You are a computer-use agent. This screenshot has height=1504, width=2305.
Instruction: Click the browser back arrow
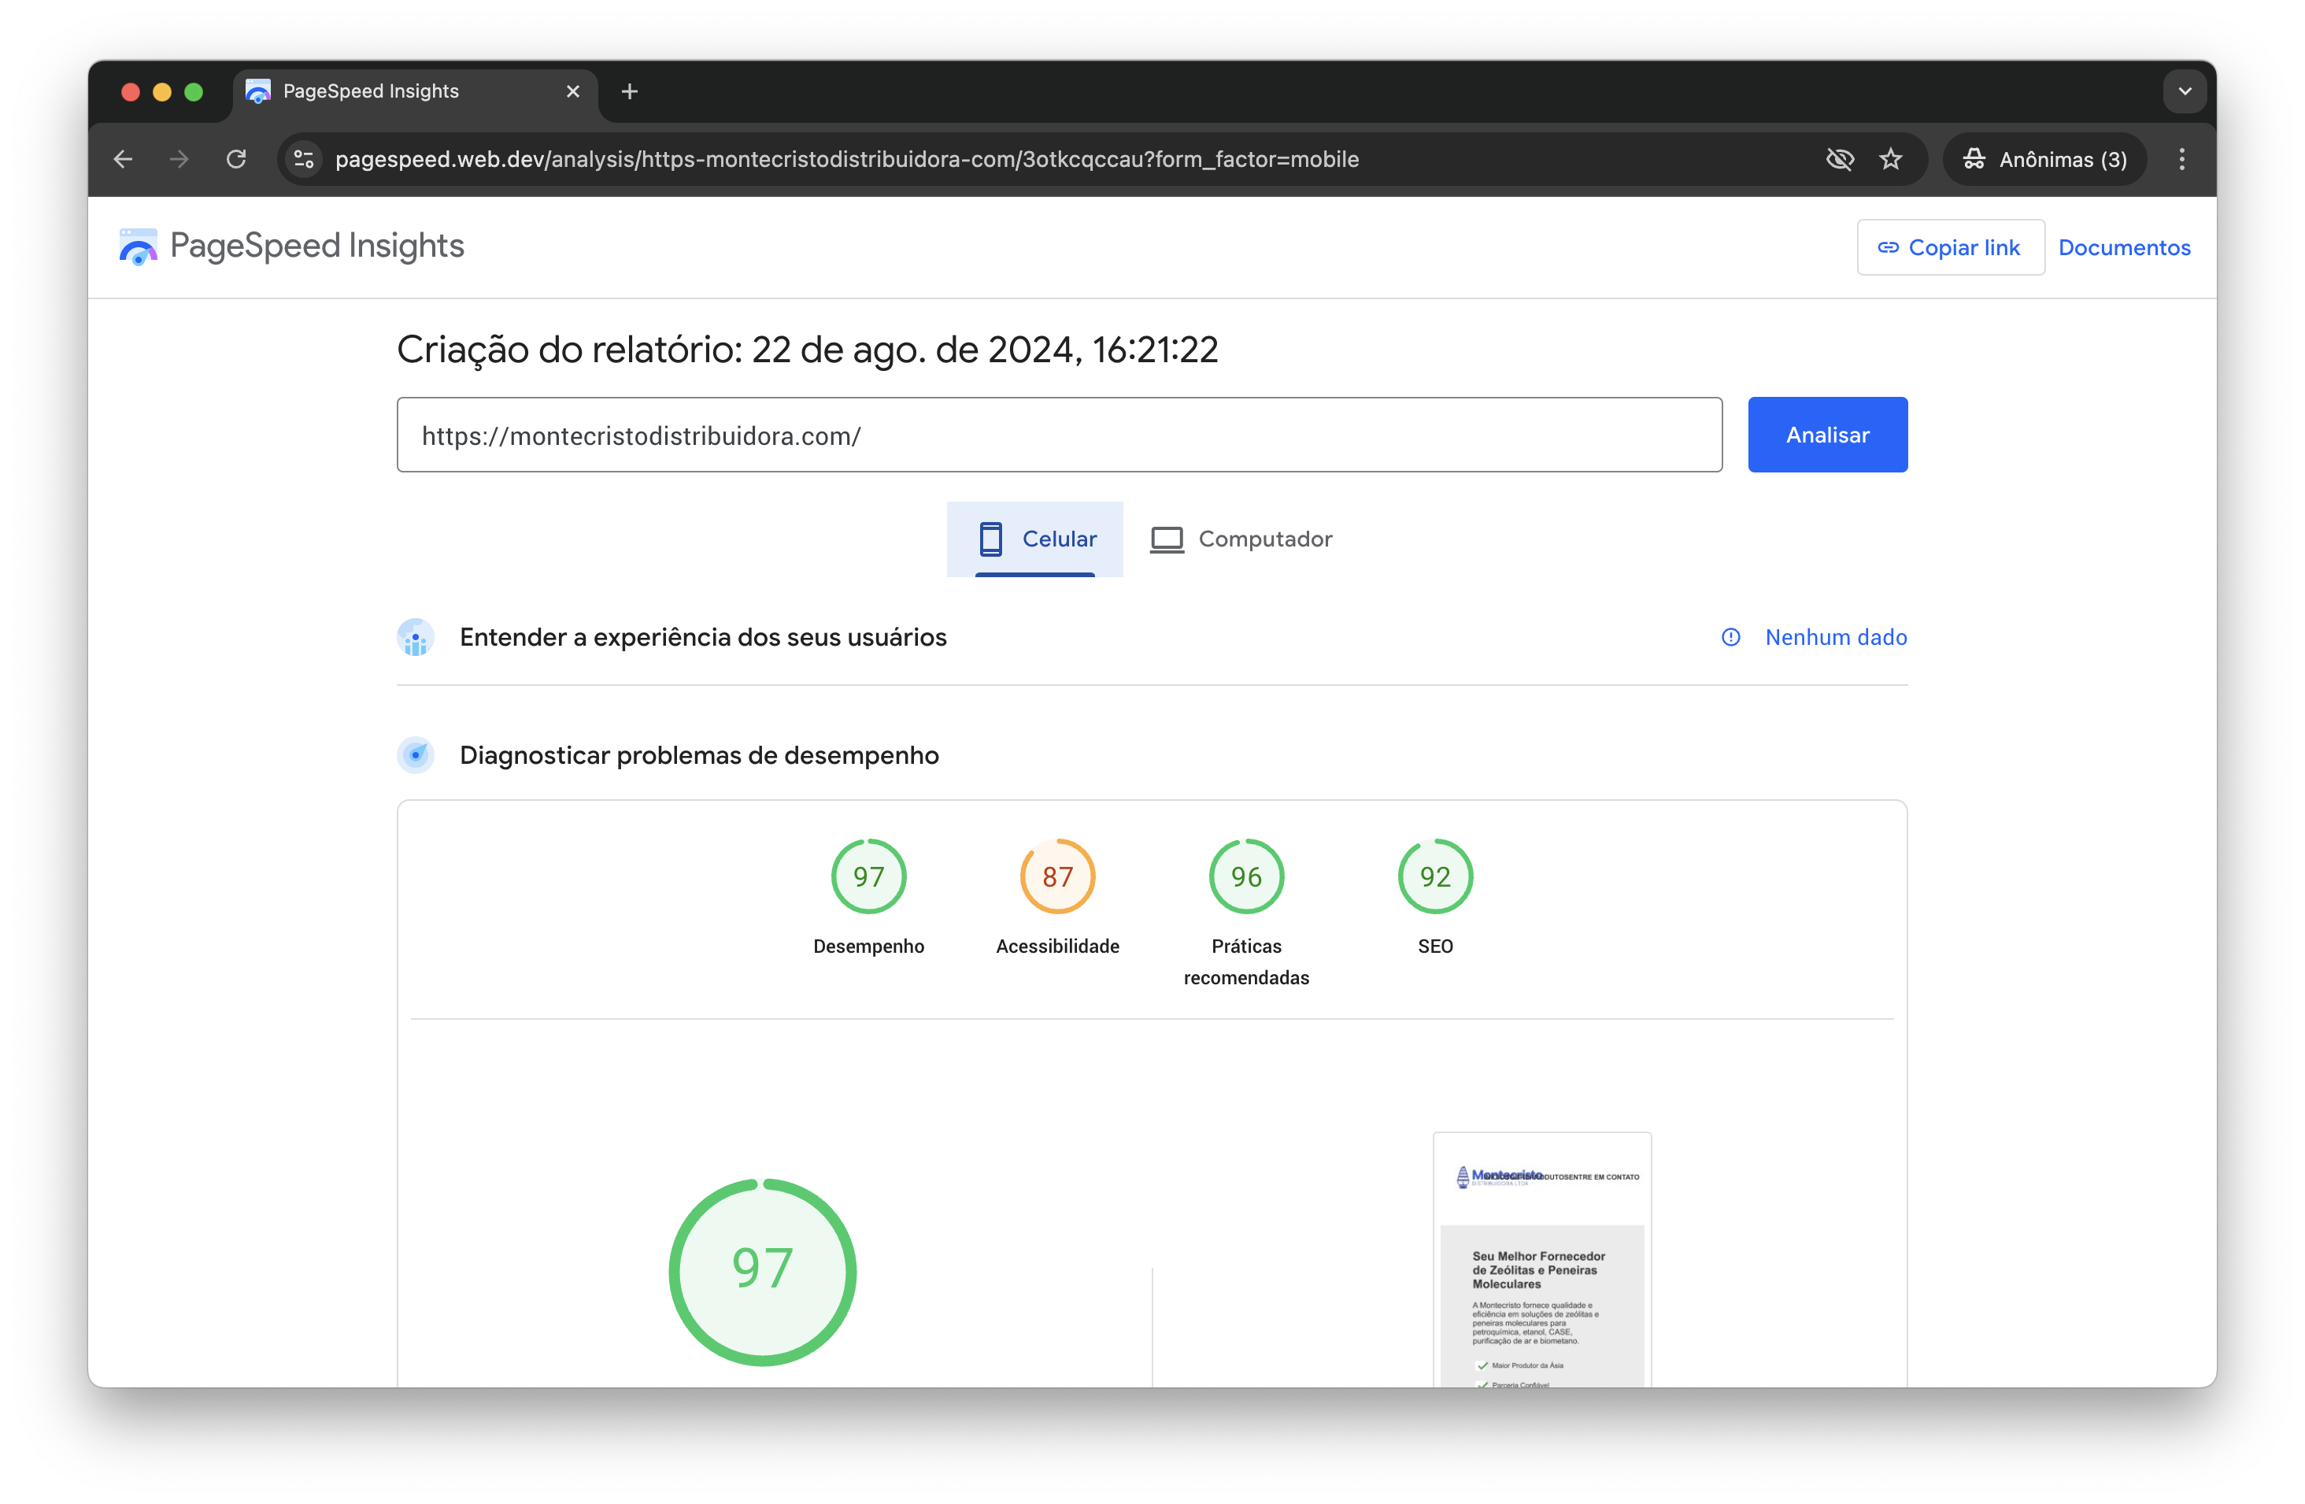pos(123,159)
